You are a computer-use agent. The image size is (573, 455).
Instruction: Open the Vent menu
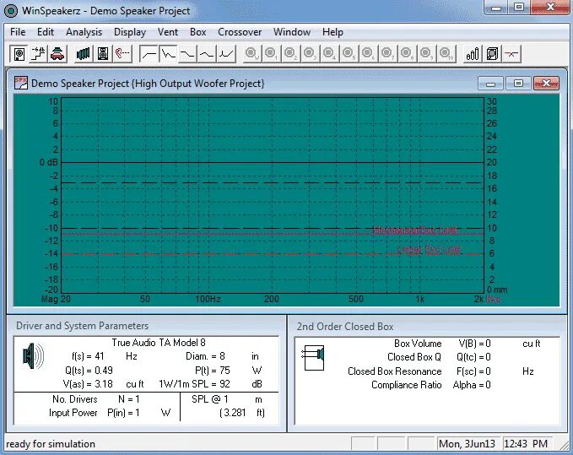[168, 32]
